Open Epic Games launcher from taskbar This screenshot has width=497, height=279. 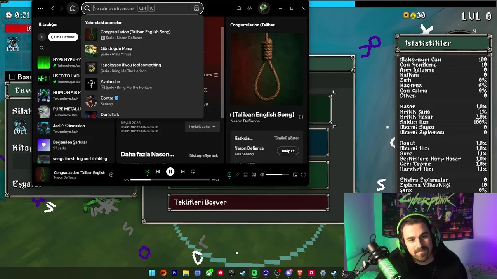[232, 273]
